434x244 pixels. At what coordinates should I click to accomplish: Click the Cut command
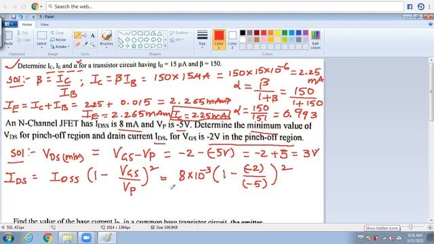22,33
